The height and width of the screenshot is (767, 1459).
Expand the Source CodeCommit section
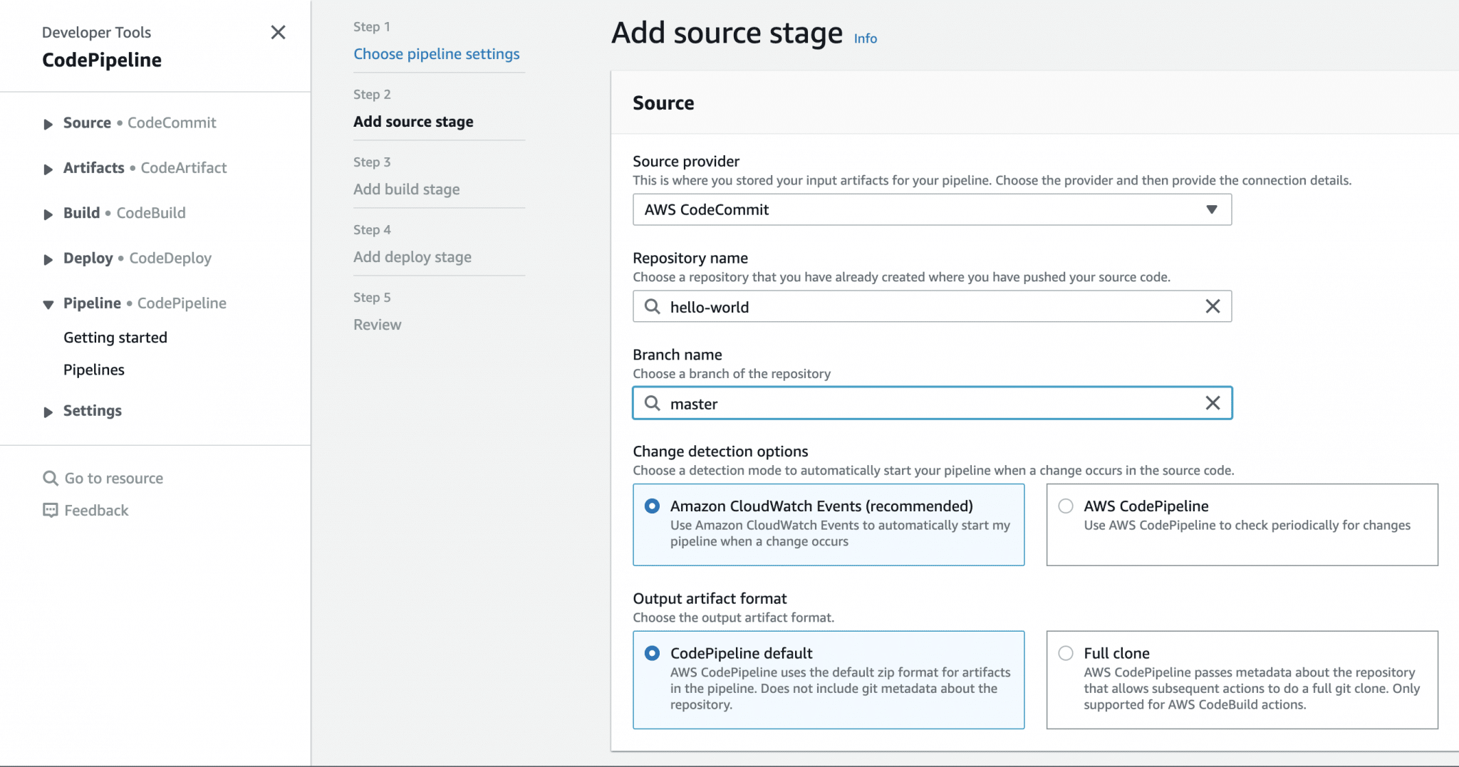(48, 124)
